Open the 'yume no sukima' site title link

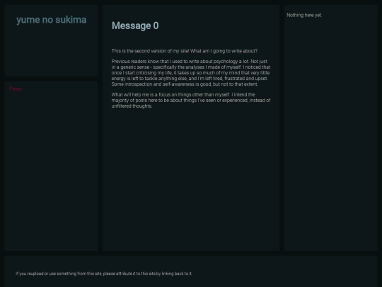pos(52,20)
